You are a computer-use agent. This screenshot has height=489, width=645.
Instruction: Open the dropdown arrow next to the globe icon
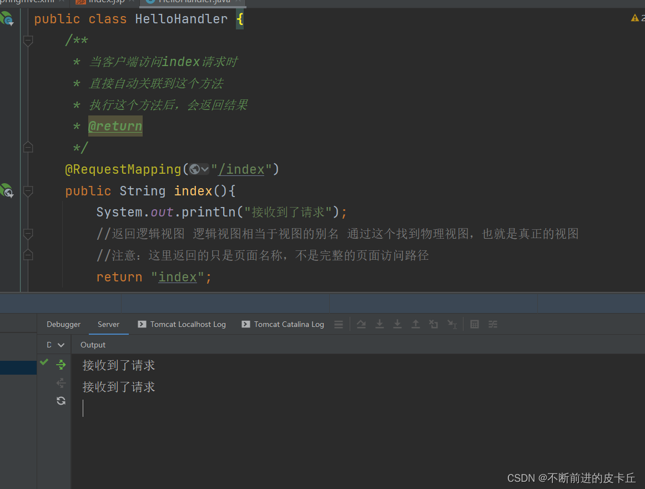pyautogui.click(x=205, y=169)
